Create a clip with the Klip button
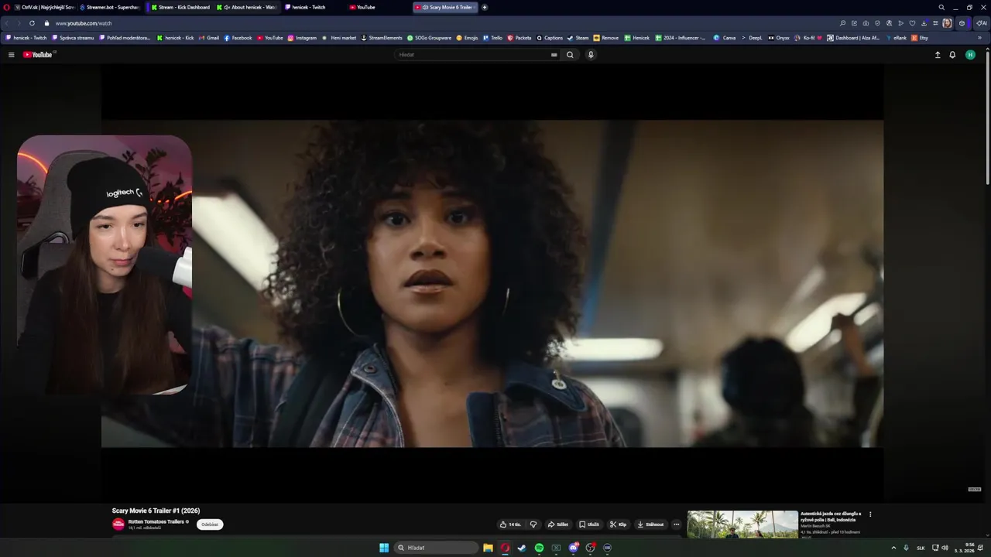The height and width of the screenshot is (557, 991). [x=618, y=525]
